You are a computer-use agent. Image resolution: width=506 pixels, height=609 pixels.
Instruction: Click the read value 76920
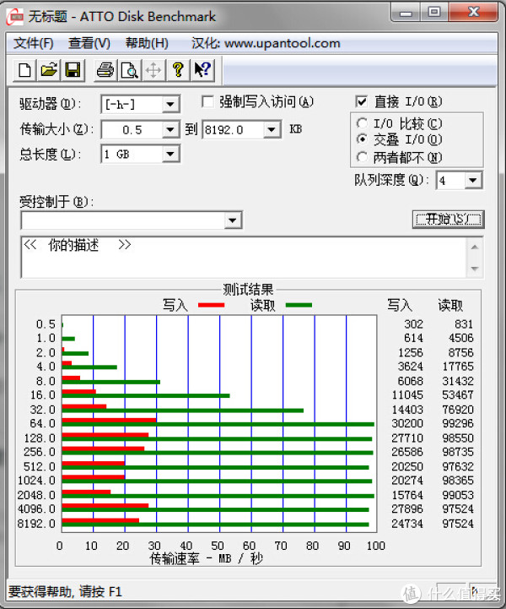(458, 410)
